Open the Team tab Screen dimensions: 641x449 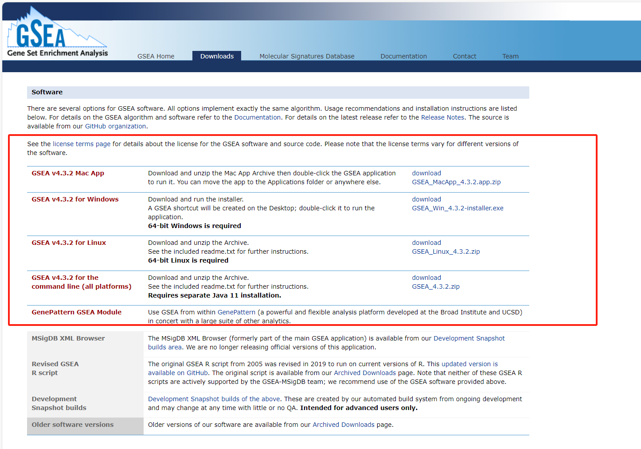click(510, 56)
